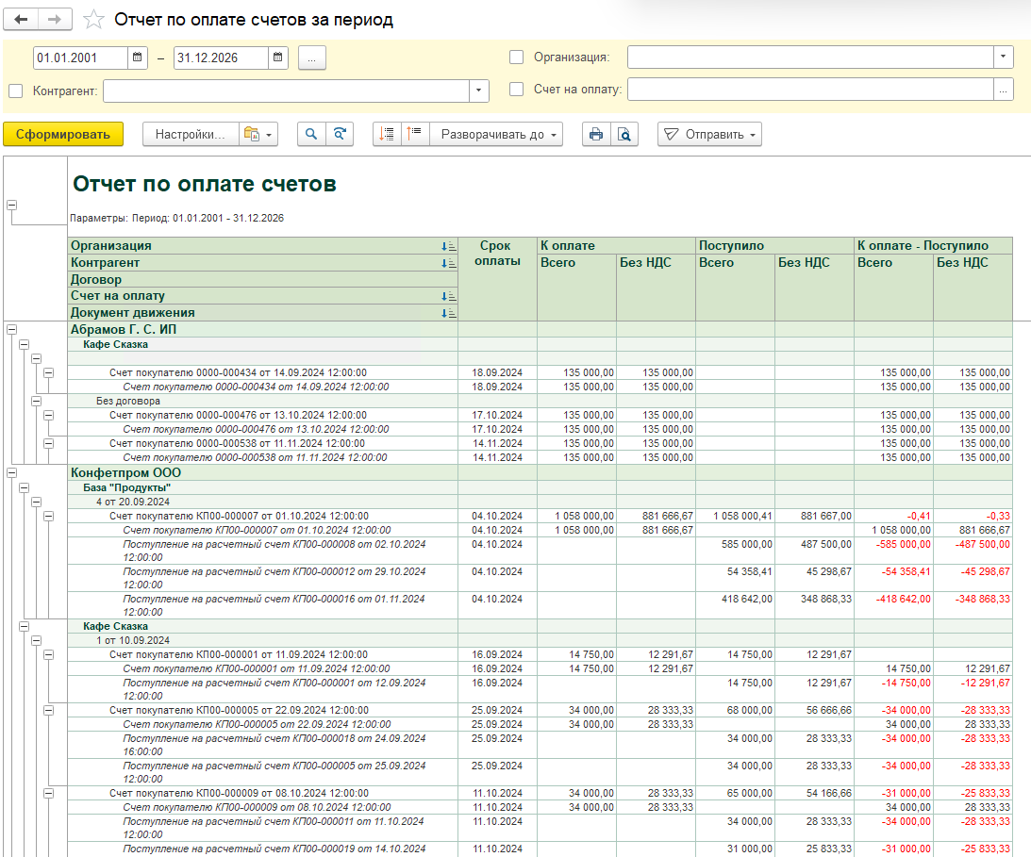Collapse Кафе Сказка under Конфетпром
This screenshot has width=1031, height=857.
point(25,626)
